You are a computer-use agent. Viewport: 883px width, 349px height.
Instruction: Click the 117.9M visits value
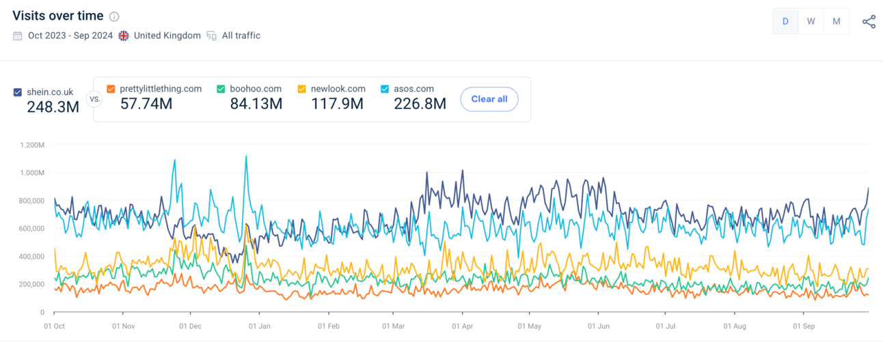[338, 104]
